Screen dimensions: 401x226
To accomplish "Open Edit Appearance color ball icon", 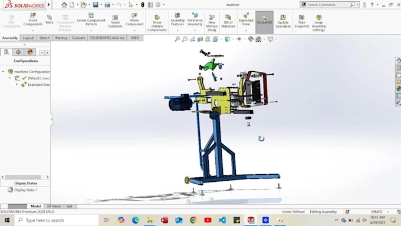I will tap(251, 39).
